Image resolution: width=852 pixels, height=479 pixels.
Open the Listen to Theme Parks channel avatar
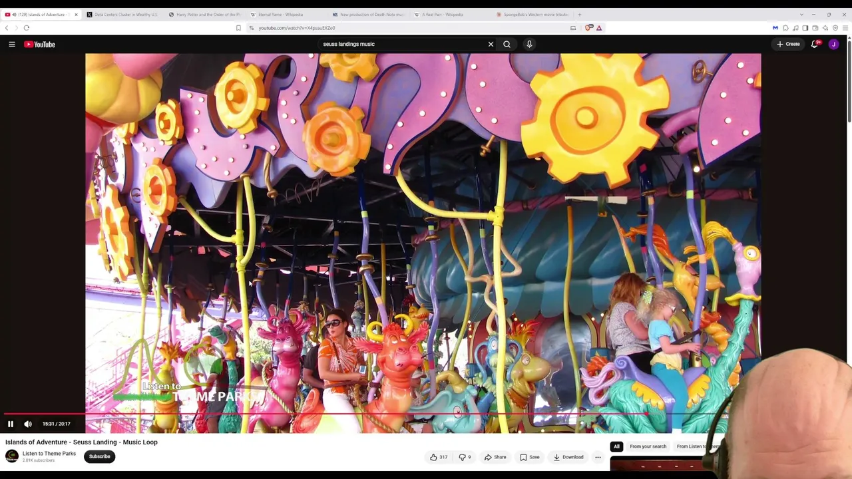click(x=12, y=456)
